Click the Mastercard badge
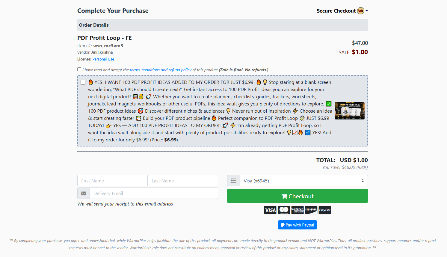The image size is (447, 257). 284,210
